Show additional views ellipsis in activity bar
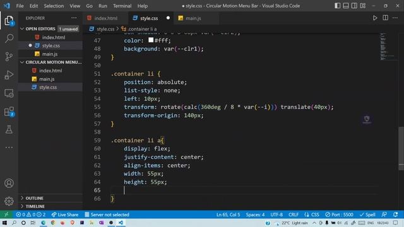The width and height of the screenshot is (404, 227). click(9, 148)
